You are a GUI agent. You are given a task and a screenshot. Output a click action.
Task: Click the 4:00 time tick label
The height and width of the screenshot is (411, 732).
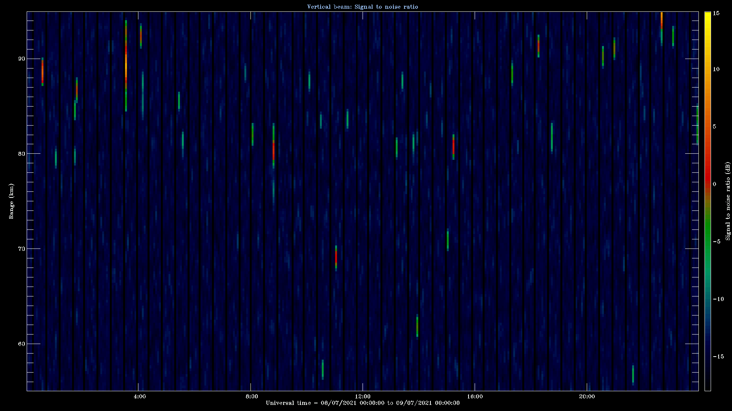pos(140,397)
